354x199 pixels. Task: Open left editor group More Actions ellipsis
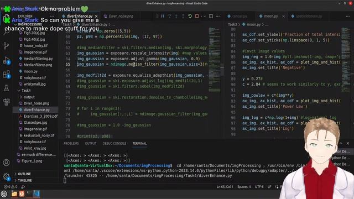coord(217,16)
